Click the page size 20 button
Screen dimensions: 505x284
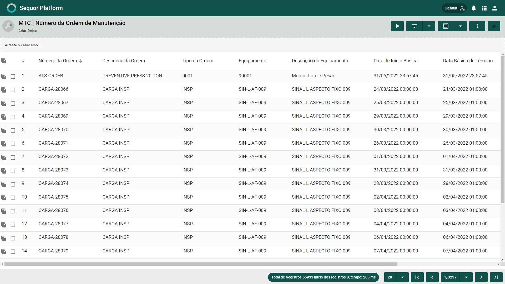[x=390, y=277]
